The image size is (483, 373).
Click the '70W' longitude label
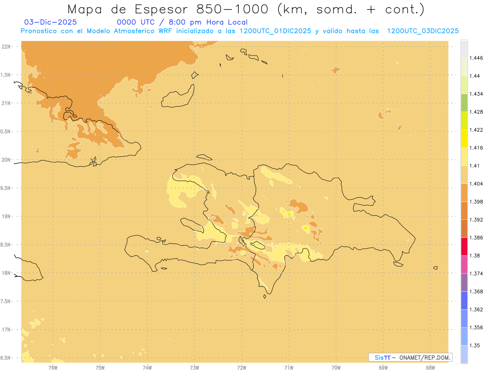[336, 367]
